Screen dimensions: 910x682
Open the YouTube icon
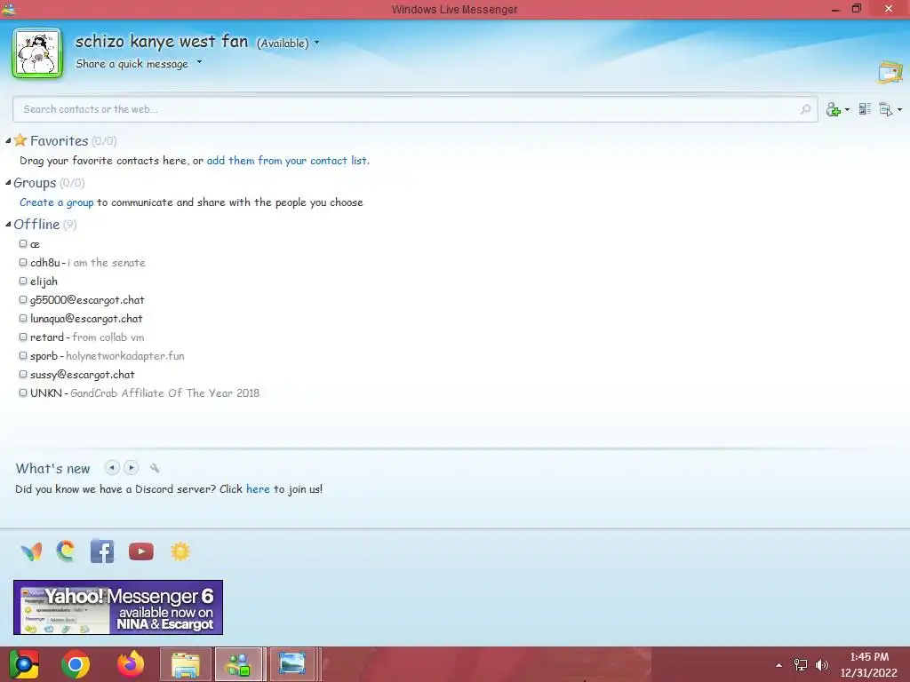click(x=141, y=551)
